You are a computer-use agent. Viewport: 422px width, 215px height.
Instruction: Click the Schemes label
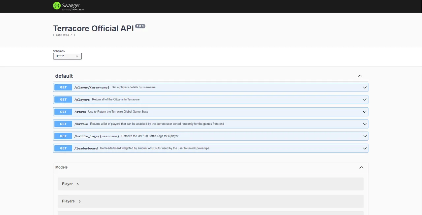(59, 51)
